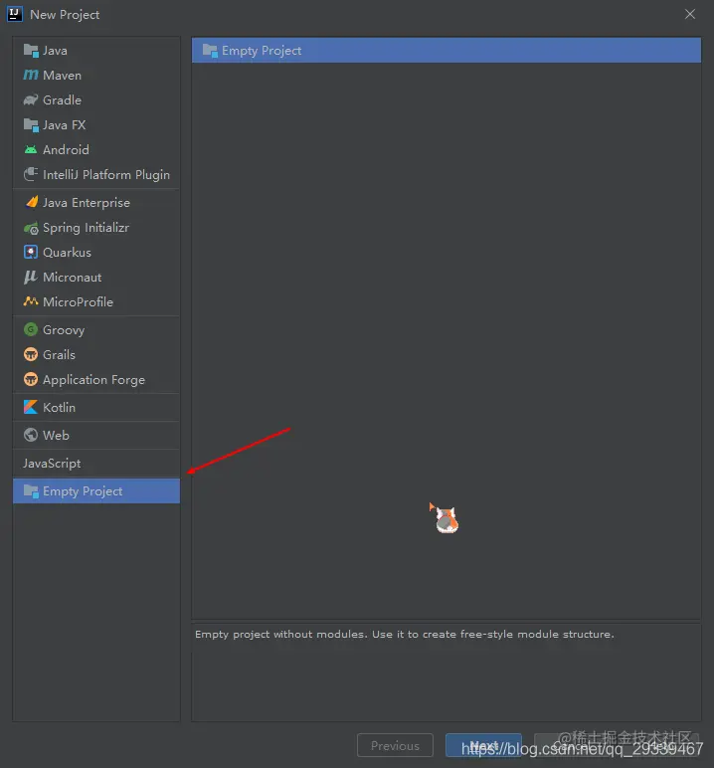Click the Next button
This screenshot has width=714, height=768.
(483, 745)
